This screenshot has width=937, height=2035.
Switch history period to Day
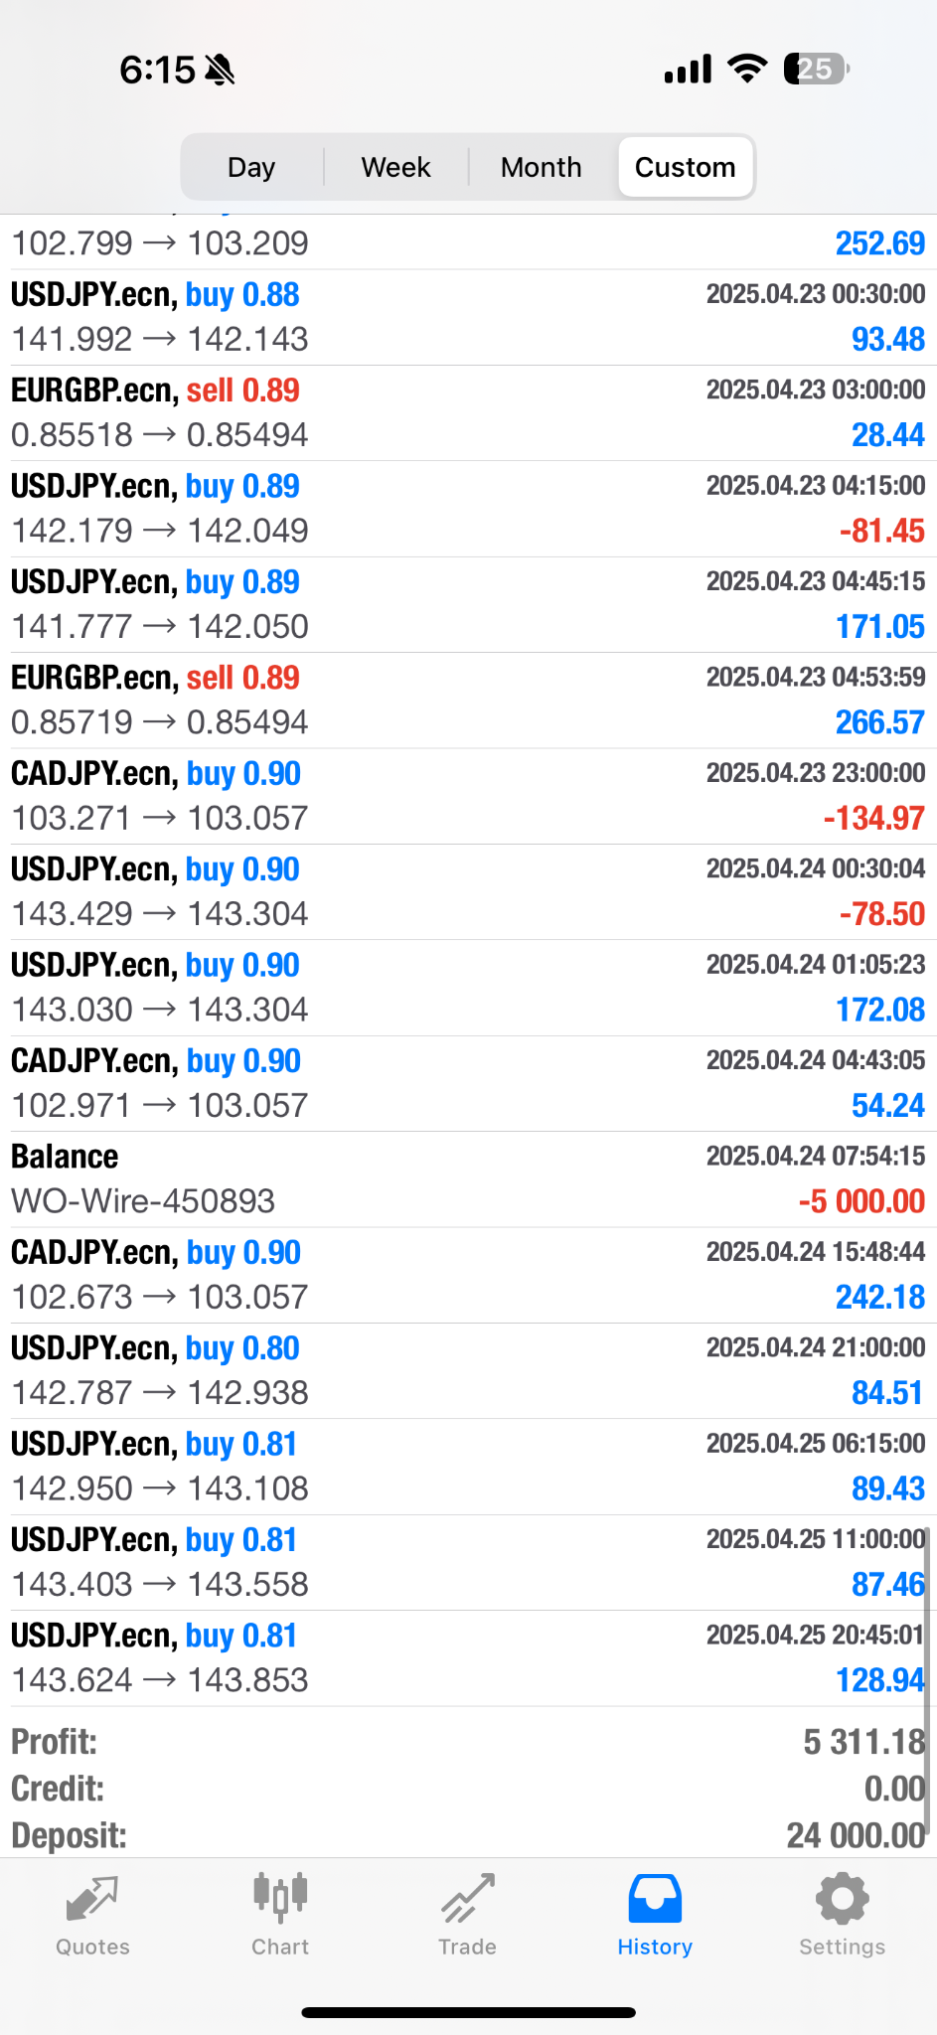pos(251,167)
